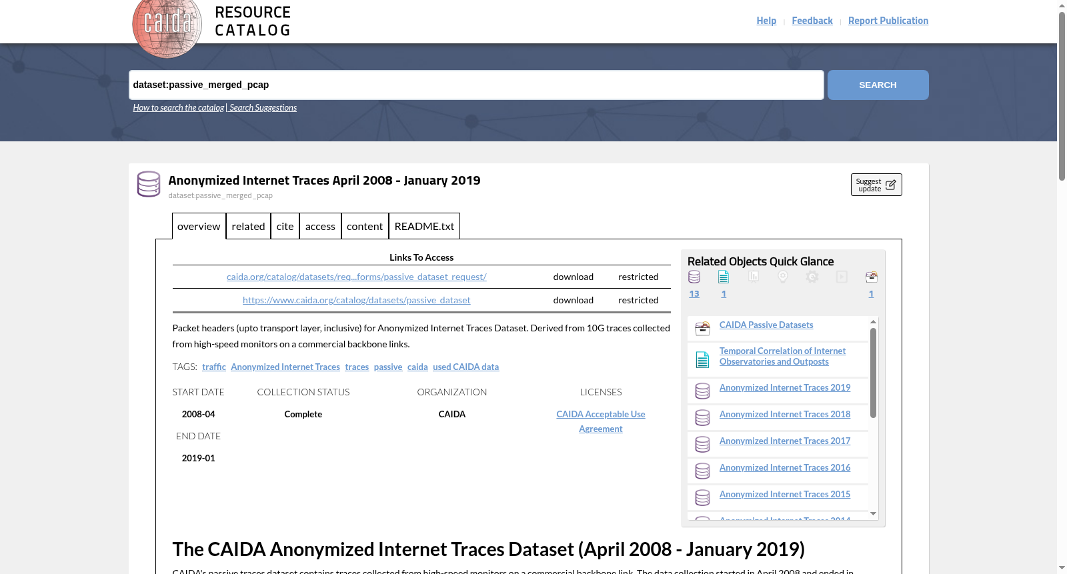Click the collection icon beside CAIDA Passive Datasets

(702, 328)
